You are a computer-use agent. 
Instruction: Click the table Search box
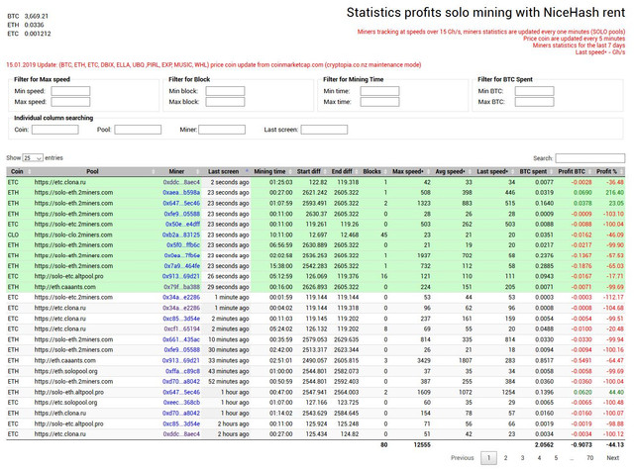click(590, 158)
